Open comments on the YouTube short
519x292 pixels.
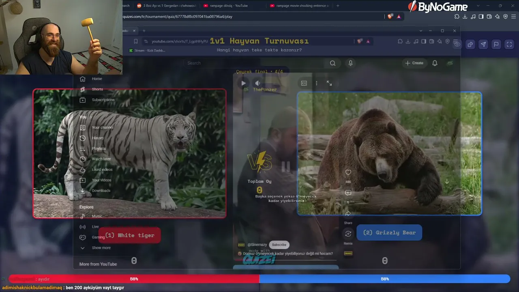pyautogui.click(x=348, y=193)
